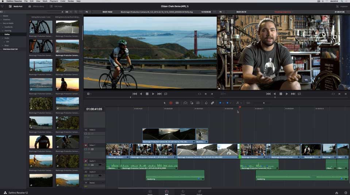The image size is (350, 195).
Task: Open the Media Pool panel button
Action: click(x=16, y=7)
